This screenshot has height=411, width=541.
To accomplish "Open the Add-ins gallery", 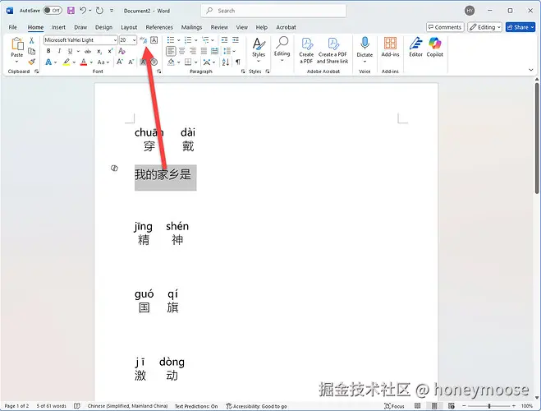I will coord(390,48).
